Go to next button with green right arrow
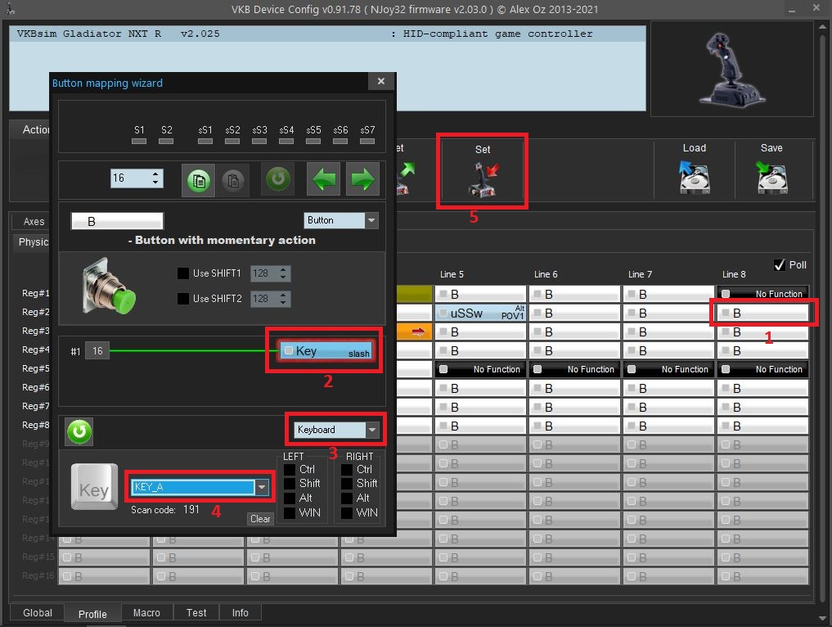The image size is (832, 627). [x=363, y=179]
